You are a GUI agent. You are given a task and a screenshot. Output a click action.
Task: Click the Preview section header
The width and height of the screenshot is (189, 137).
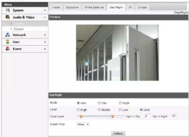(x=118, y=17)
